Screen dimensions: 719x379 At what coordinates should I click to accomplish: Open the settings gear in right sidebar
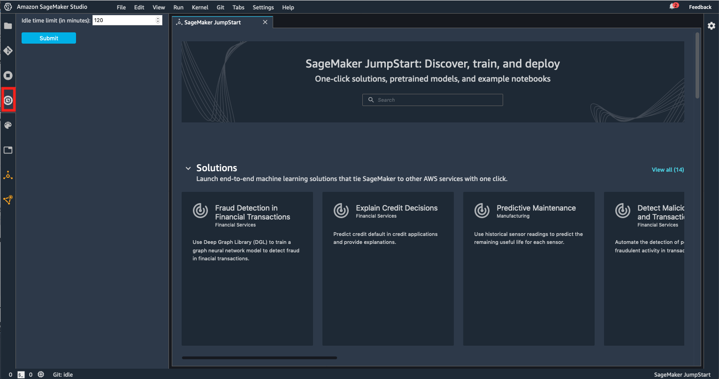tap(711, 26)
